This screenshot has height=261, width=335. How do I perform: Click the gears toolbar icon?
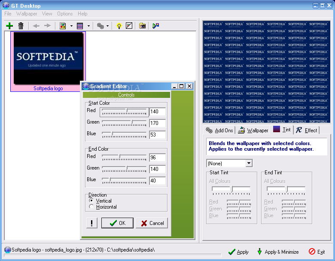coord(100,26)
